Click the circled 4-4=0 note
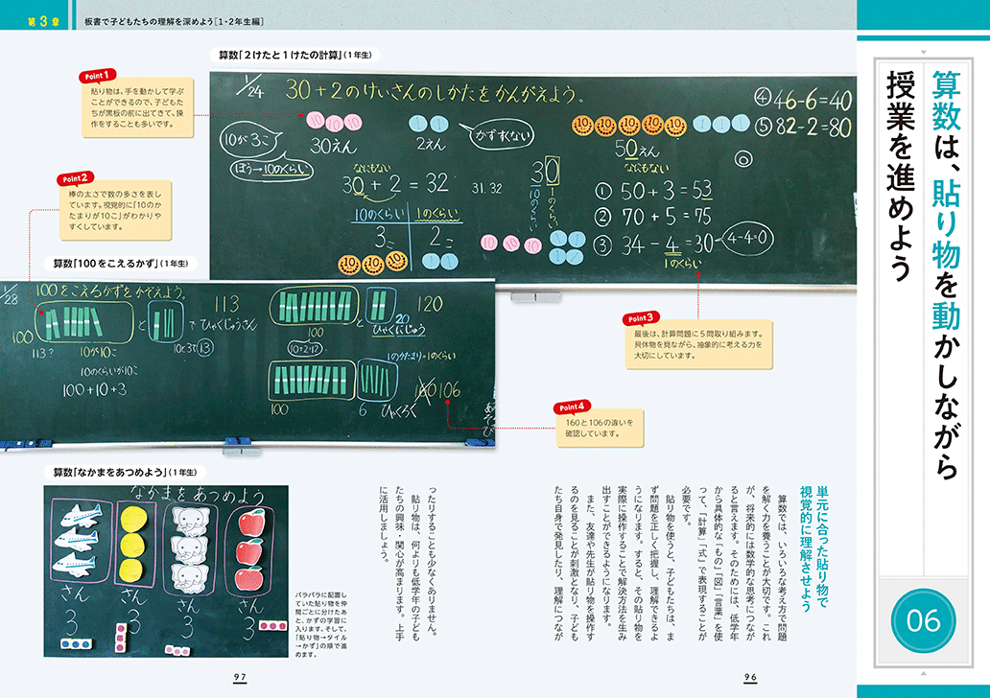Viewport: 990px width, 698px height. click(x=747, y=239)
